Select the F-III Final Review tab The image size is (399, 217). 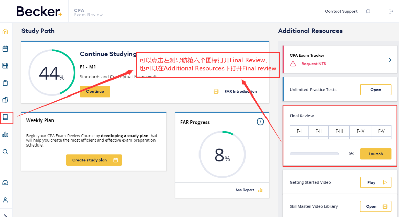pos(339,131)
